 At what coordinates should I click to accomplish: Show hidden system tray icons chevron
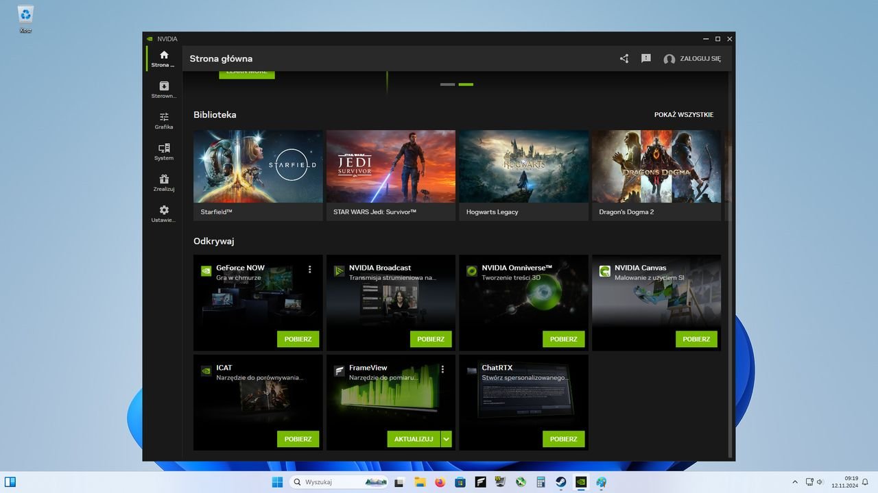click(795, 482)
